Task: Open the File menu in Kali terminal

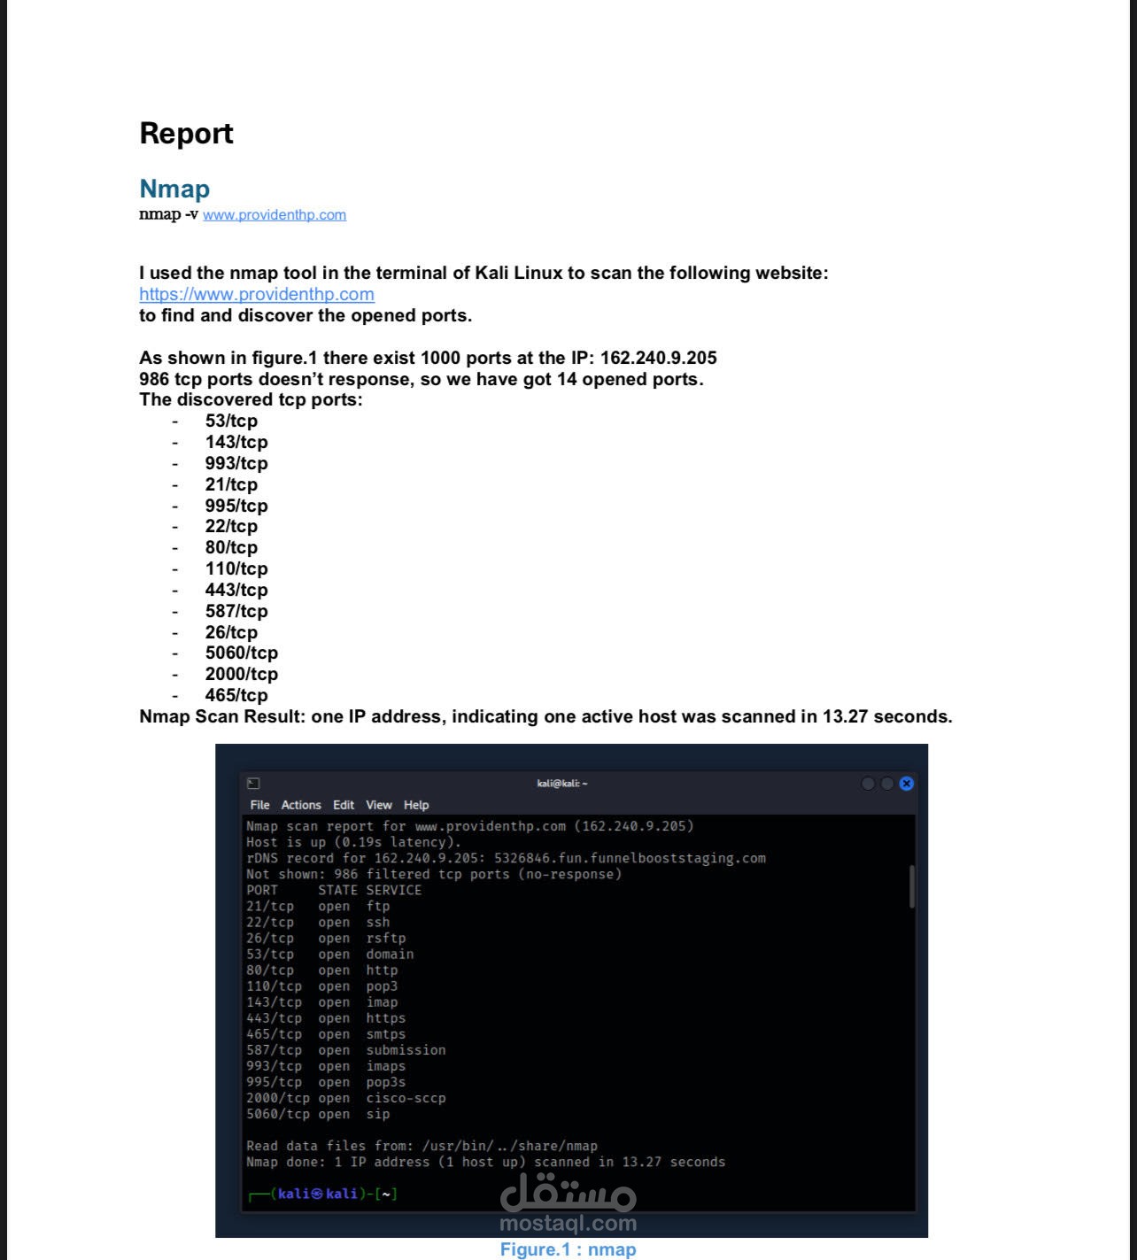Action: [x=259, y=805]
